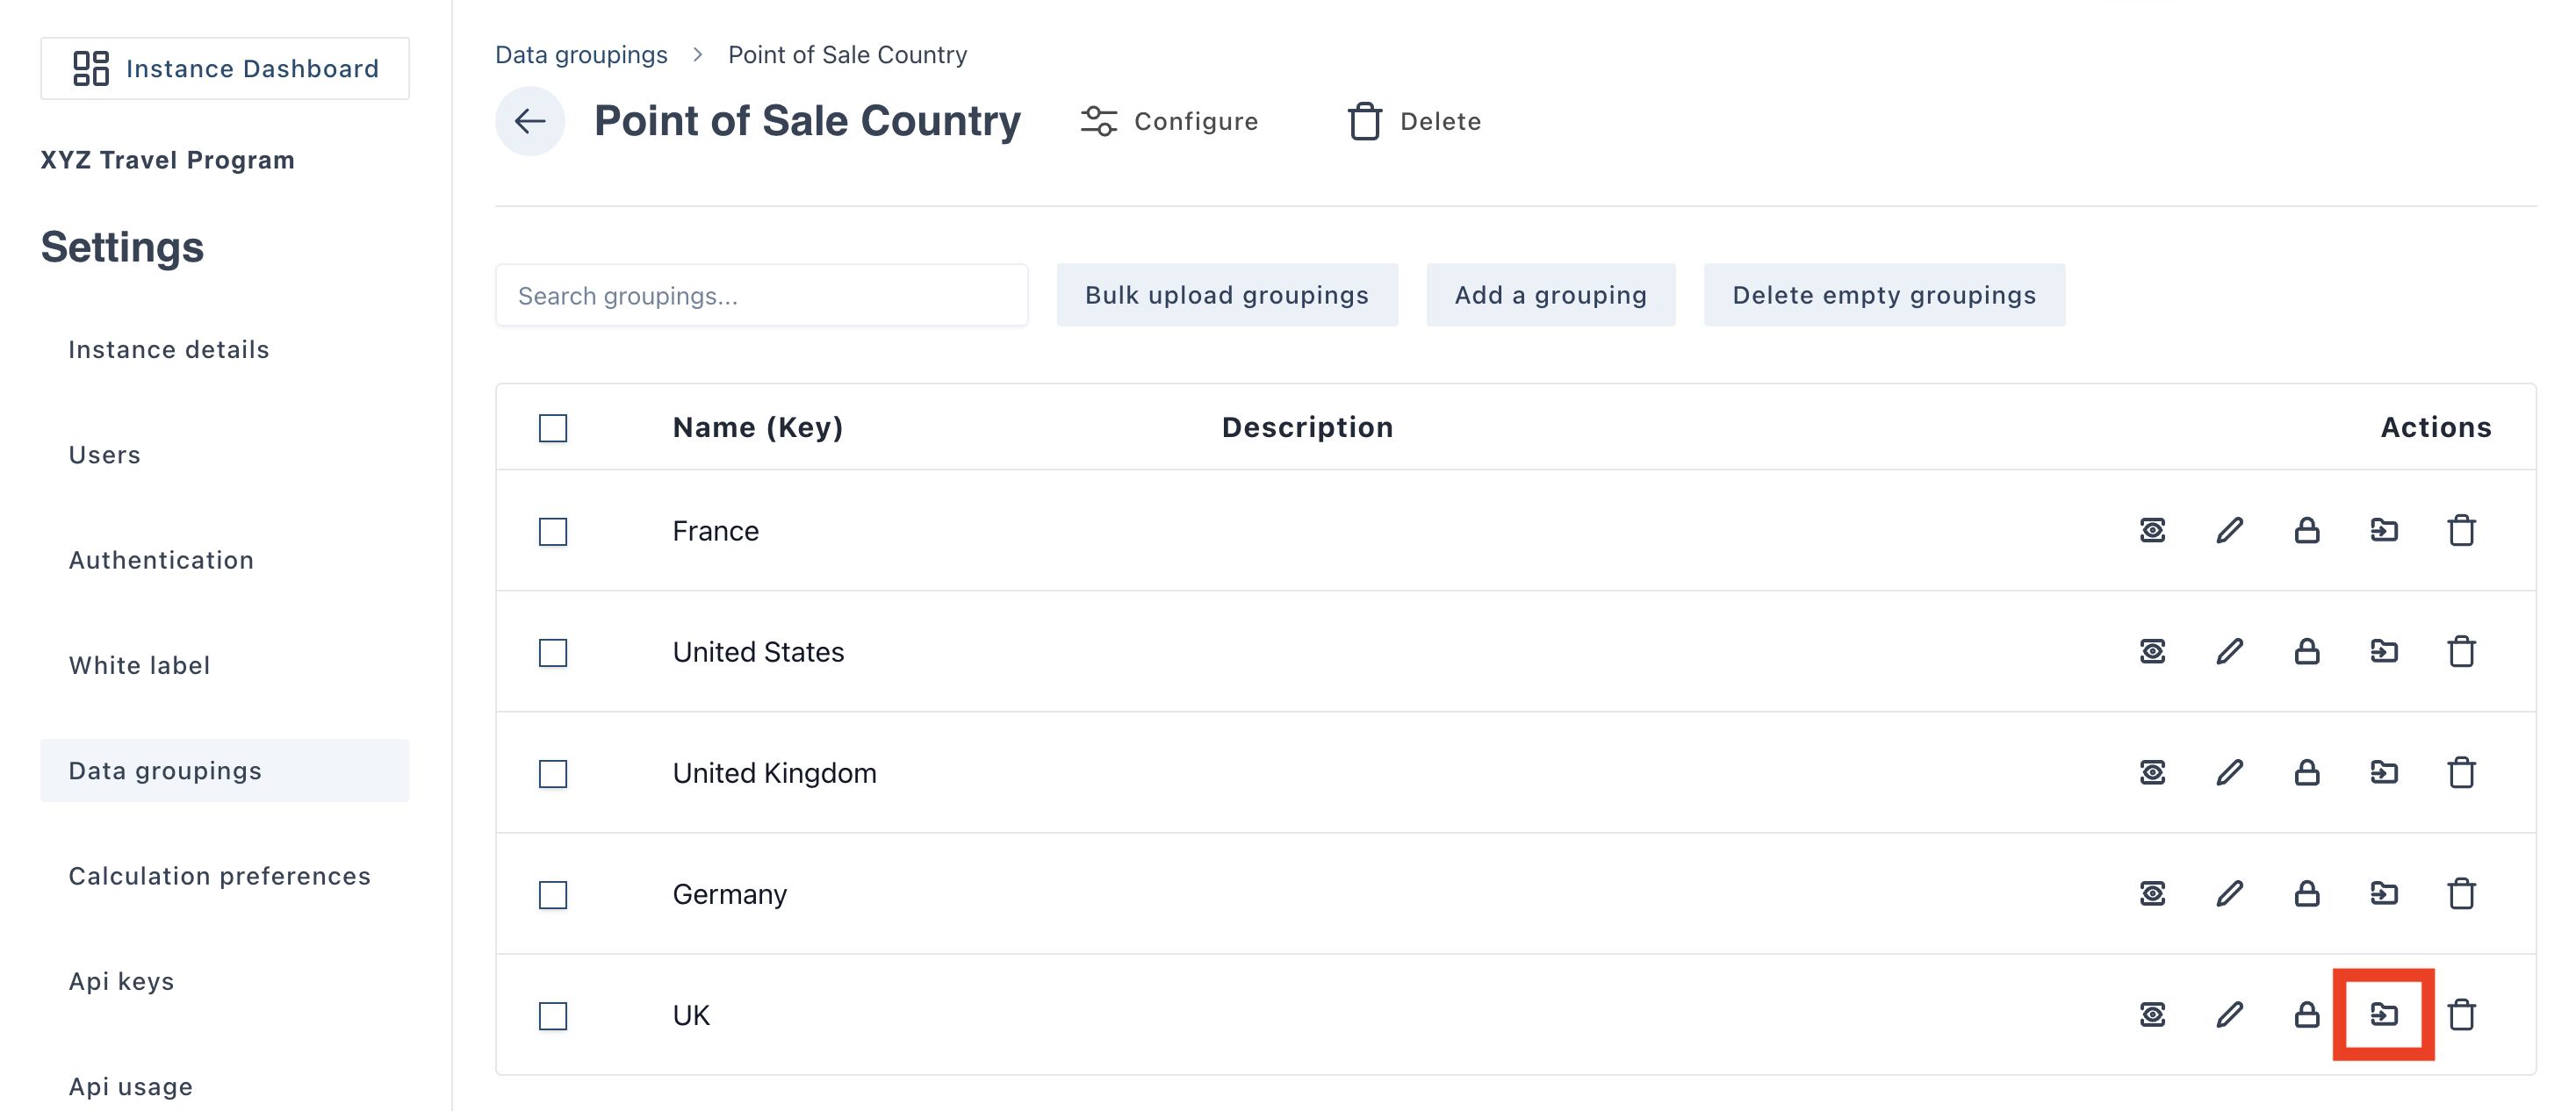Check the United Kingdom checkbox
Screen dimensions: 2576x1111
click(553, 773)
